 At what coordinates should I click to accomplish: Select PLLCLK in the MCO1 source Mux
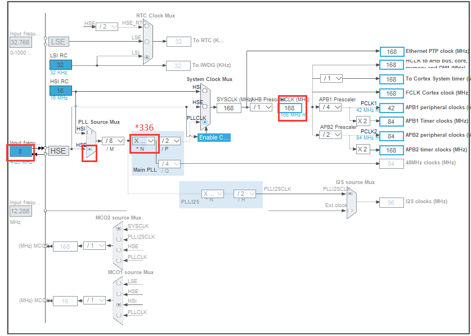coord(119,315)
